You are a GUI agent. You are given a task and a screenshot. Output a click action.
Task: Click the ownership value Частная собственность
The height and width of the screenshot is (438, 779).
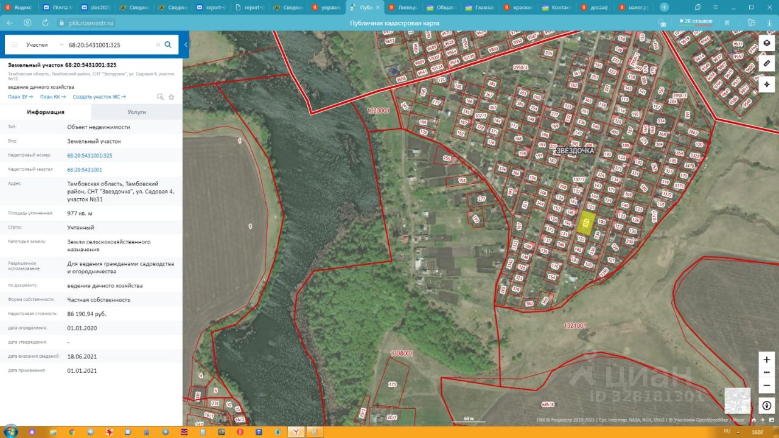pyautogui.click(x=99, y=300)
